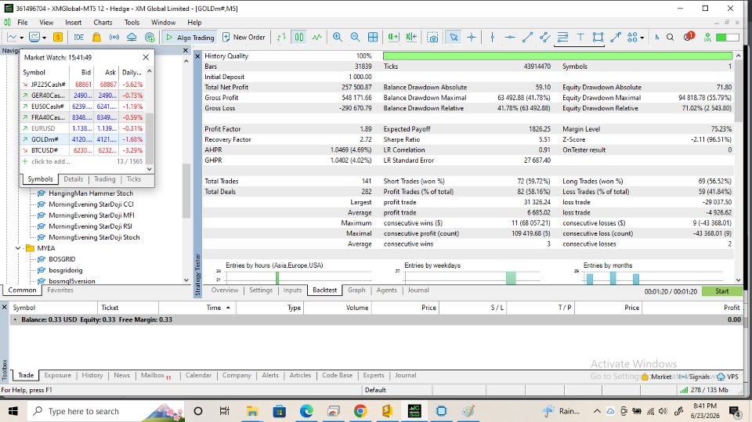Select the crosshair tool

point(472,38)
